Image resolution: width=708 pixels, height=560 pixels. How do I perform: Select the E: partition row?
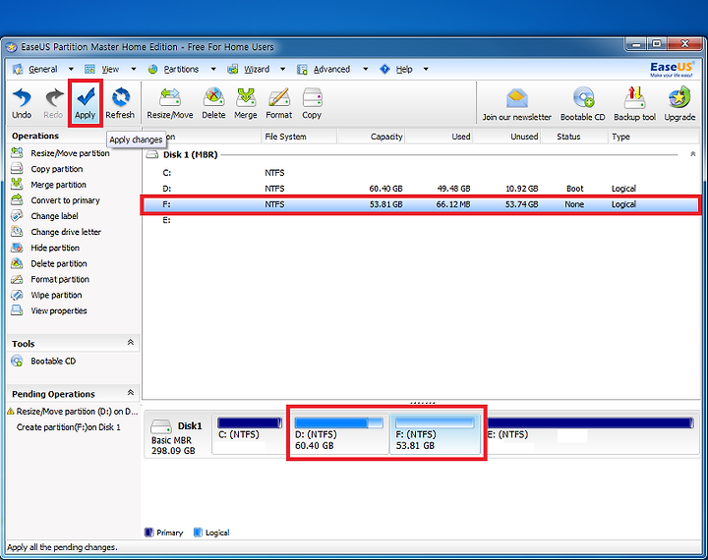point(420,220)
